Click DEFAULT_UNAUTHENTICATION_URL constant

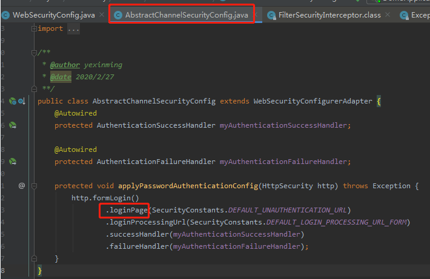pyautogui.click(x=288, y=210)
